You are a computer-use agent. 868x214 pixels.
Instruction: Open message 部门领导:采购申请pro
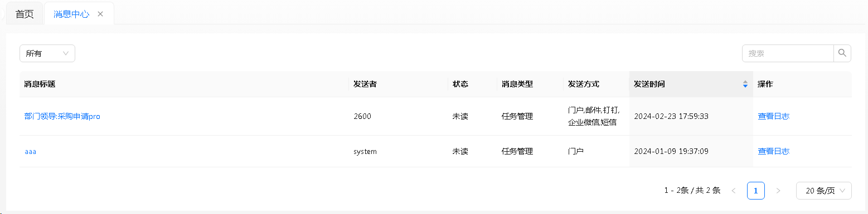62,116
